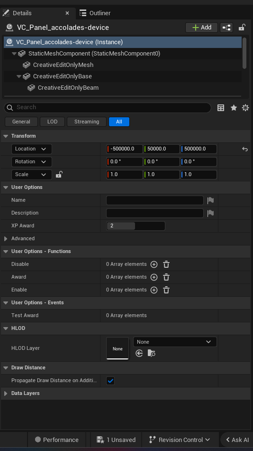Use selected asset arrow for HLOD Layer
Screen dimensions: 253x451
pos(139,353)
